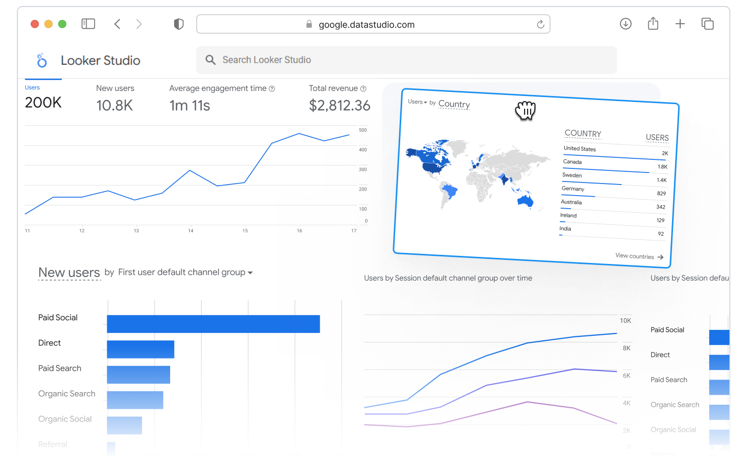Click the downloads icon in the browser toolbar

(626, 24)
